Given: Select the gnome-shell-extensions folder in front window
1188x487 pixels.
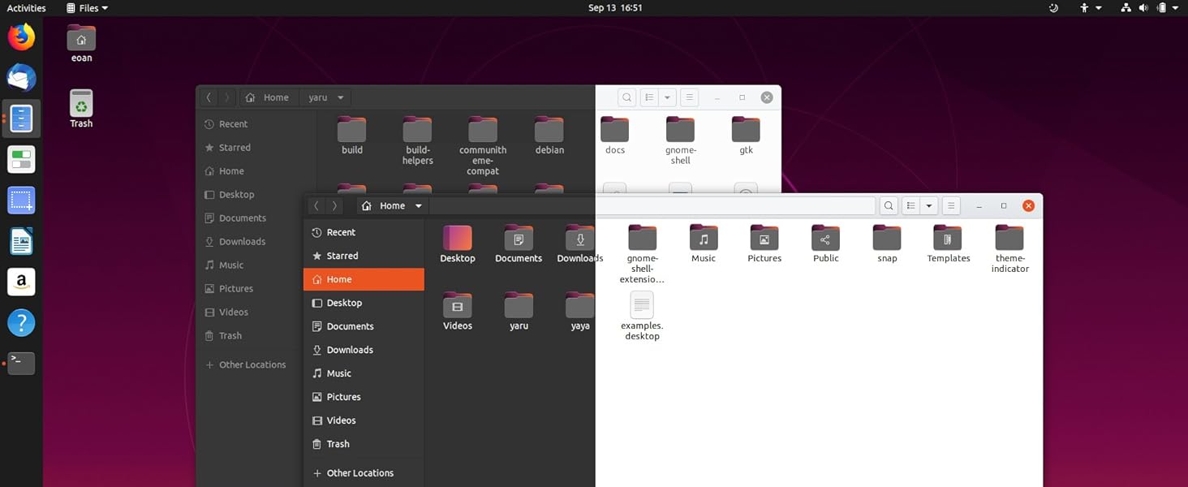Looking at the screenshot, I should [642, 255].
